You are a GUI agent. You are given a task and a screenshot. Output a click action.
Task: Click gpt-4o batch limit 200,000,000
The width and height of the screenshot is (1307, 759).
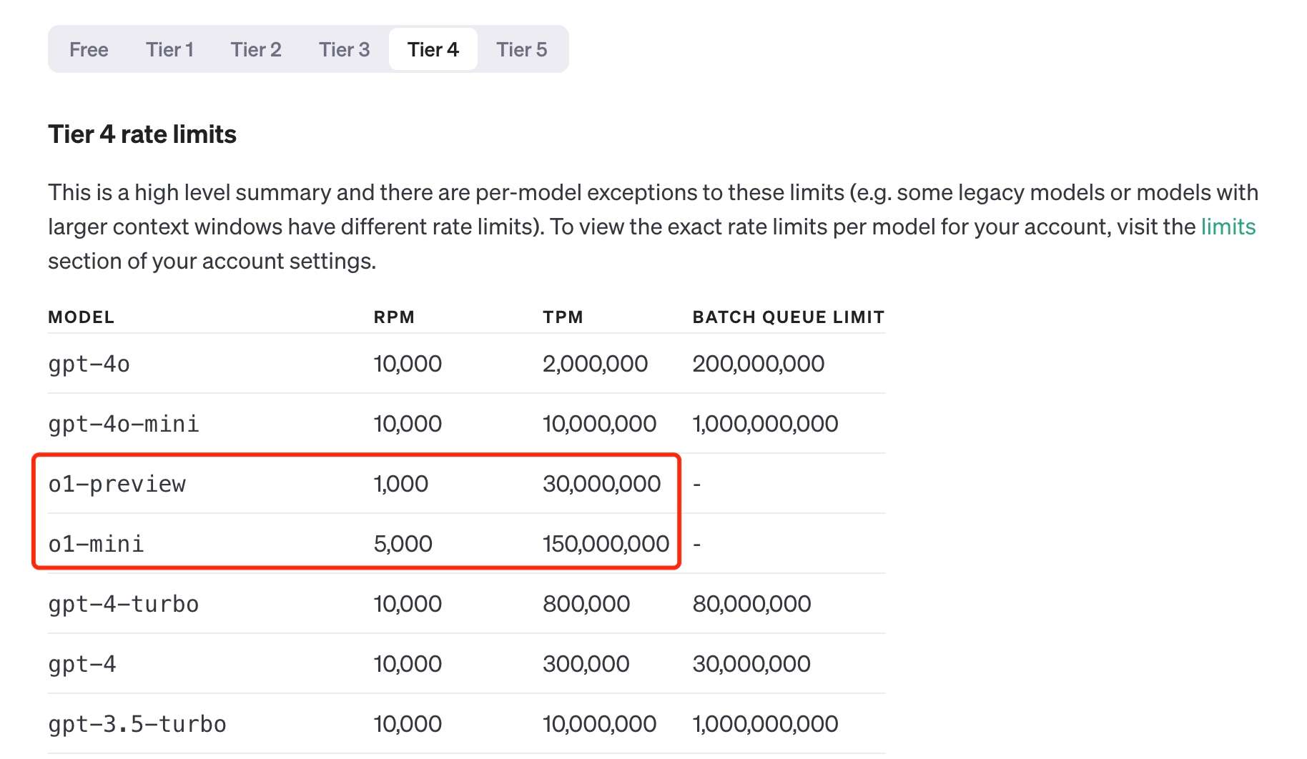[758, 364]
